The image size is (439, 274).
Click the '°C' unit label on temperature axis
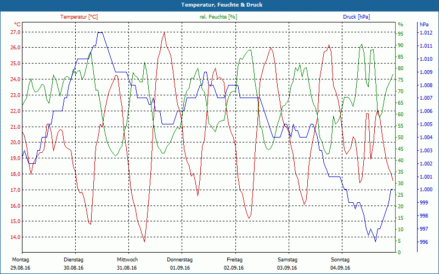pos(17,25)
